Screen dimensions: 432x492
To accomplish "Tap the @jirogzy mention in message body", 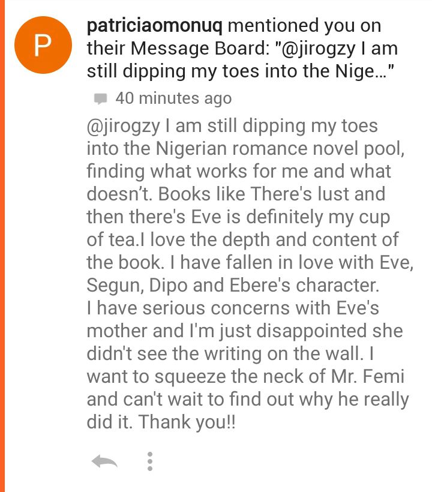I will click(x=123, y=127).
